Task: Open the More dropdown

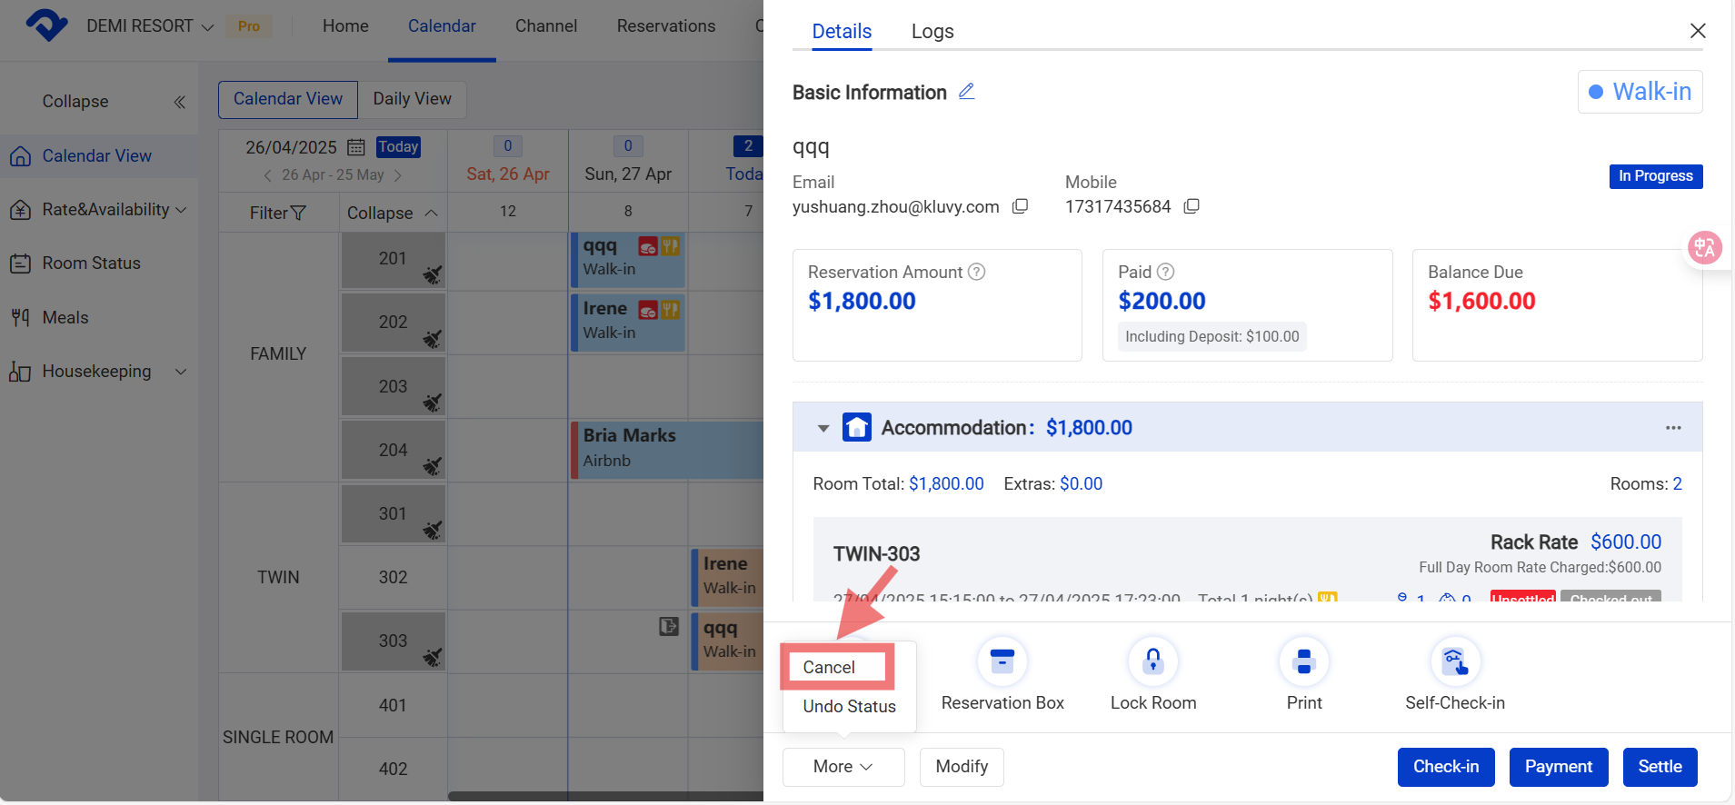Action: pos(843,767)
